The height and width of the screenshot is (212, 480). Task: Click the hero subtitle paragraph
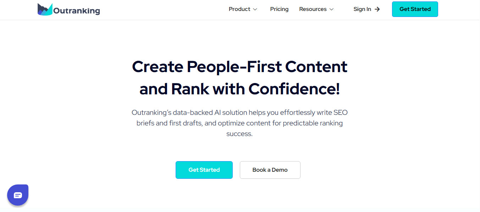[239, 123]
